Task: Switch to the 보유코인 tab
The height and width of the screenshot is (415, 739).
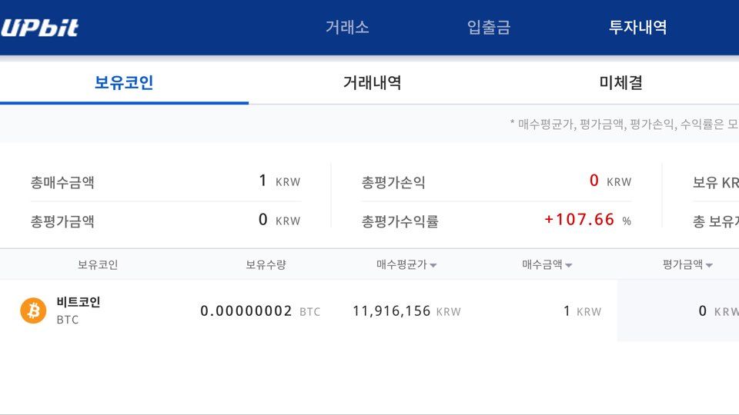Action: [x=124, y=83]
